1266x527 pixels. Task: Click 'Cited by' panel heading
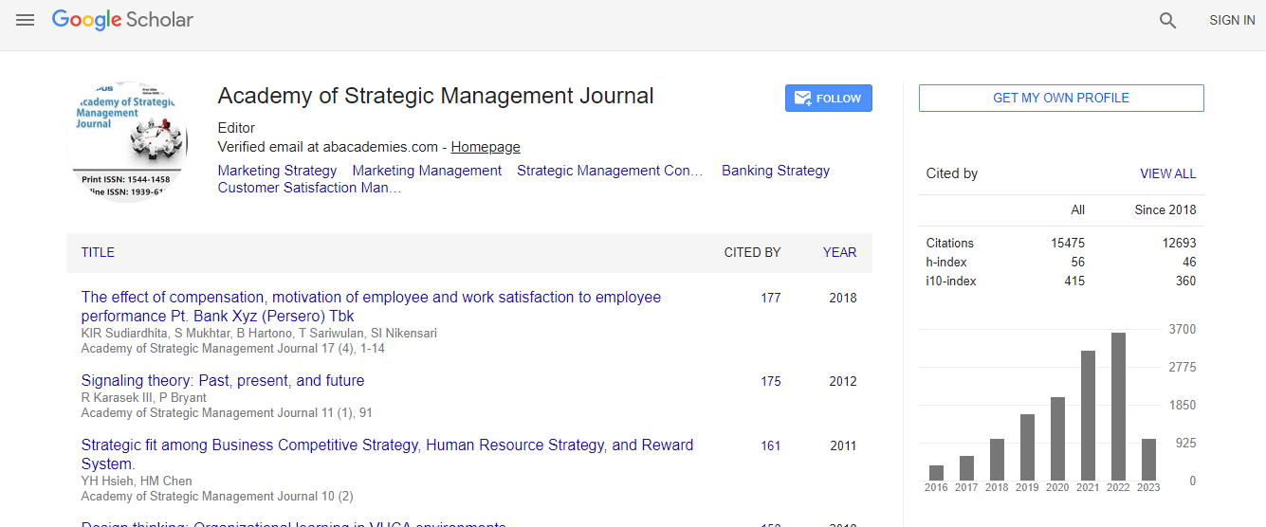[952, 173]
